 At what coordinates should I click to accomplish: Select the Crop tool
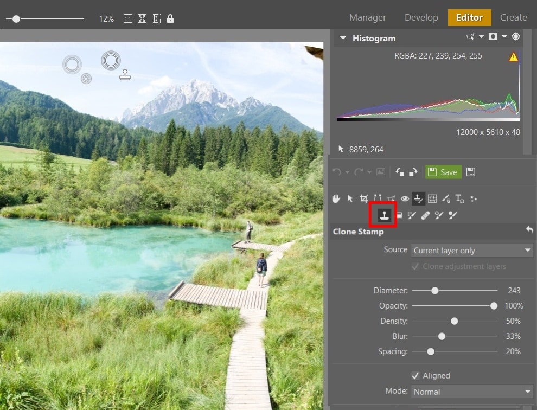click(x=364, y=198)
